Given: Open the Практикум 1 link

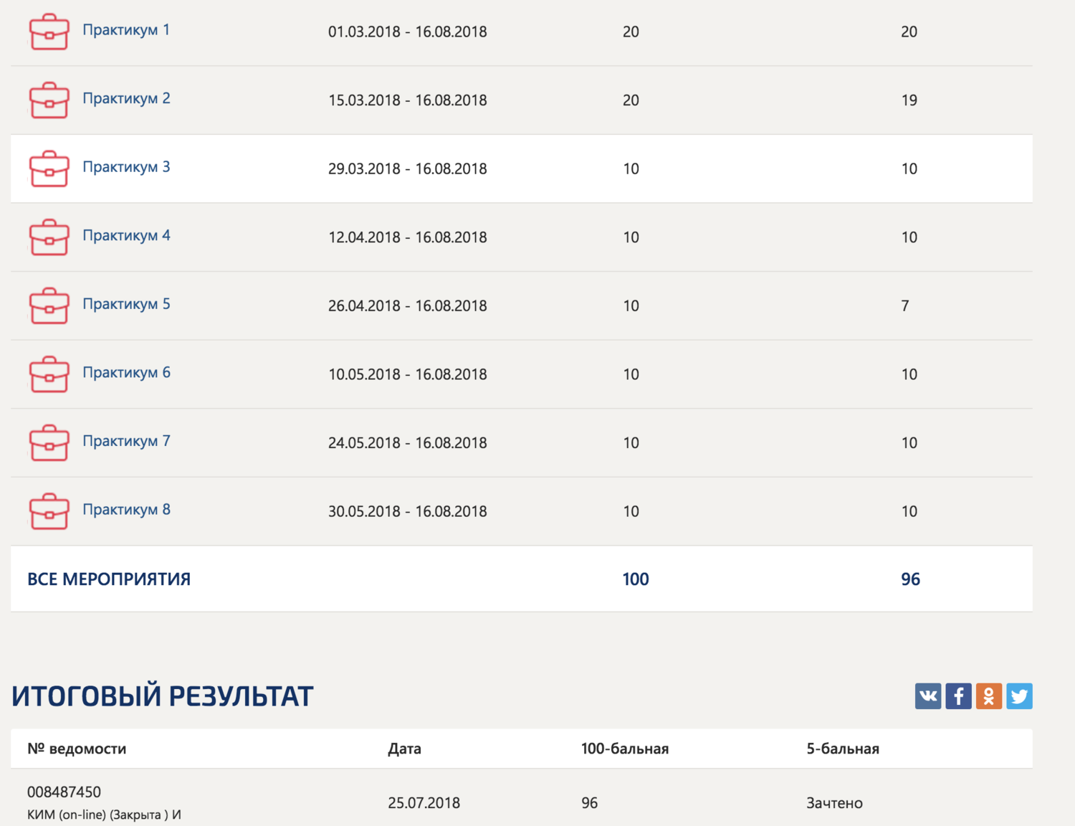Looking at the screenshot, I should pos(126,30).
